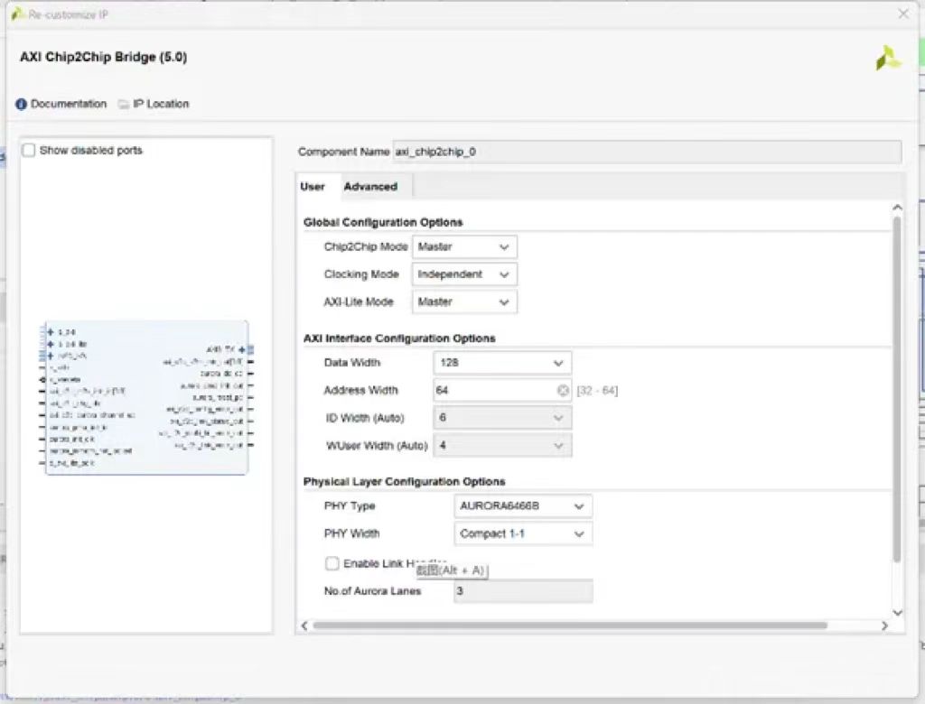The height and width of the screenshot is (704, 925).
Task: Click the horizontal scrollbar thumb
Action: point(569,625)
